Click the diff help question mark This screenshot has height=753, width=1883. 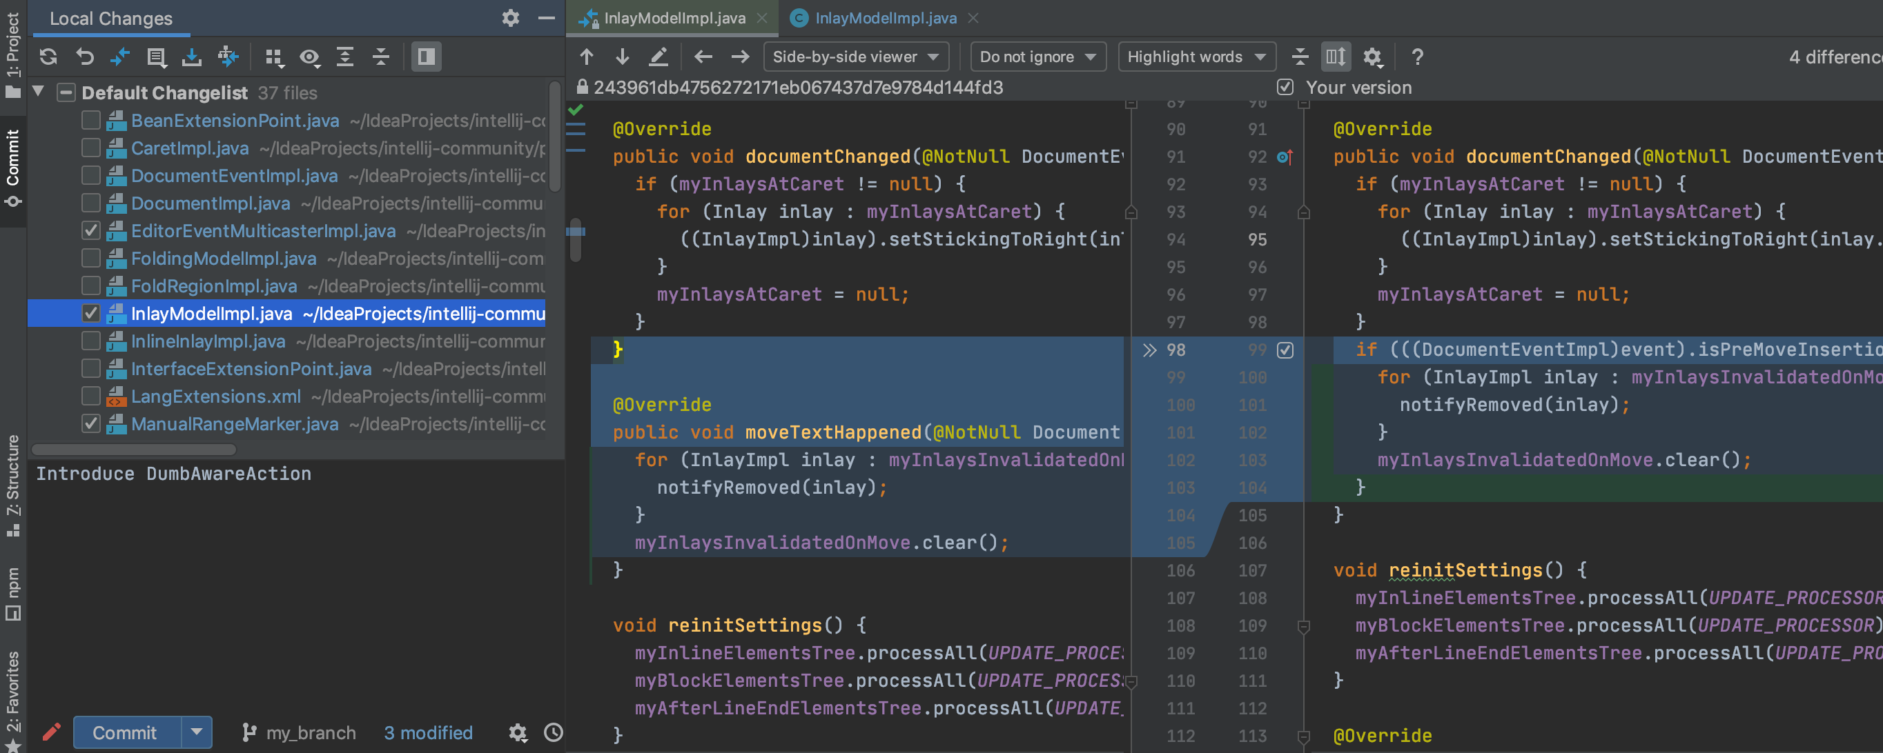pyautogui.click(x=1417, y=57)
